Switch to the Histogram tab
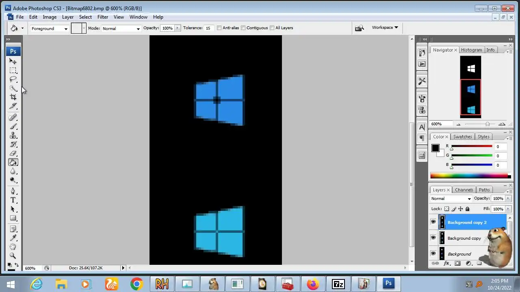Viewport: 520px width, 292px height. click(471, 50)
